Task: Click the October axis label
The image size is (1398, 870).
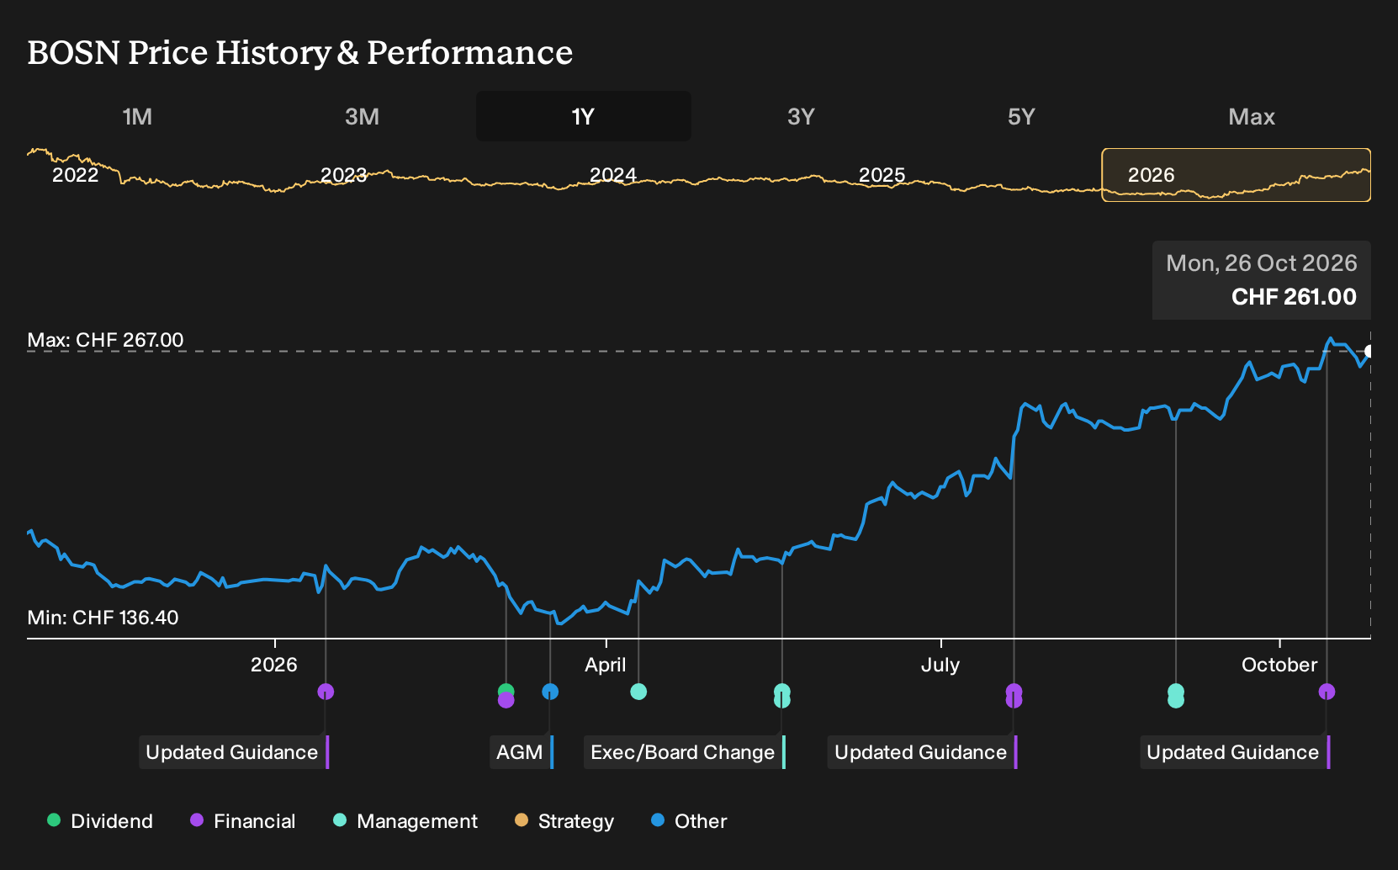Action: tap(1279, 665)
